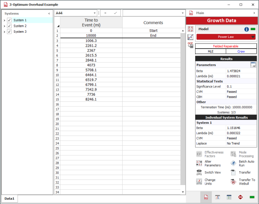This screenshot has height=204, width=259.
Task: Switch to the Data1 sheet tab
Action: (9, 199)
